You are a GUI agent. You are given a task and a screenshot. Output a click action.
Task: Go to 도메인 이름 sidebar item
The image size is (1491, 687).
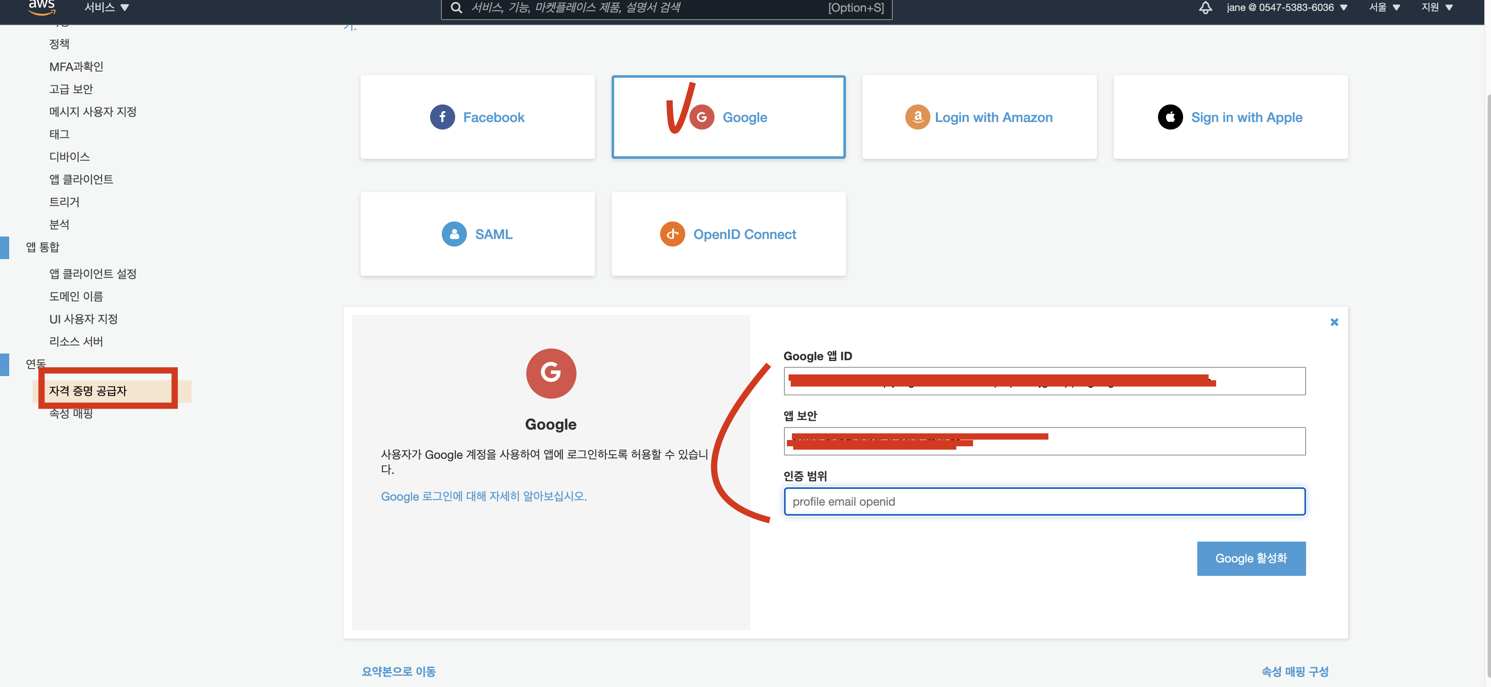click(x=76, y=296)
